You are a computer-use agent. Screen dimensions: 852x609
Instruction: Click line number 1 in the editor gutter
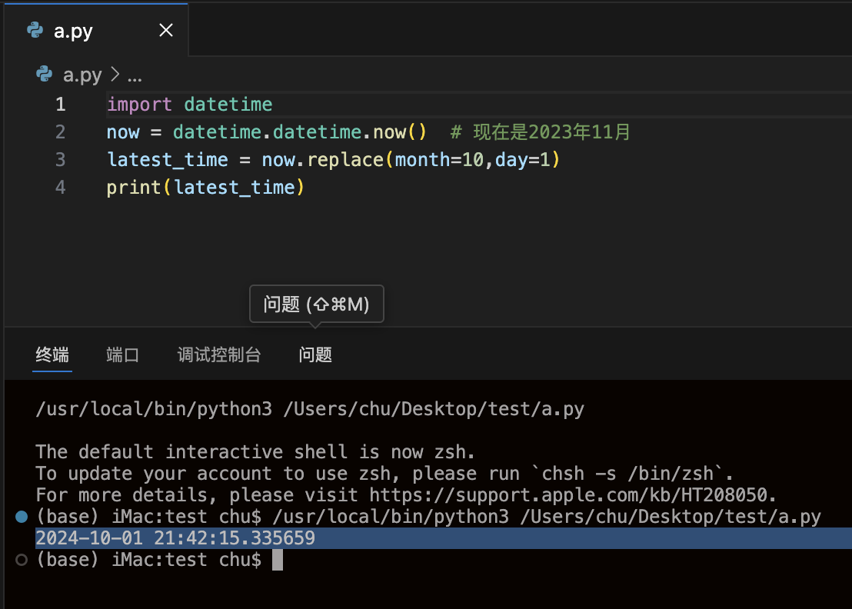(60, 105)
